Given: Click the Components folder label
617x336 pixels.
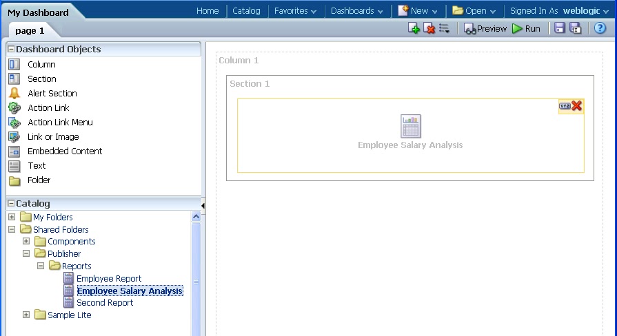Looking at the screenshot, I should [x=72, y=241].
